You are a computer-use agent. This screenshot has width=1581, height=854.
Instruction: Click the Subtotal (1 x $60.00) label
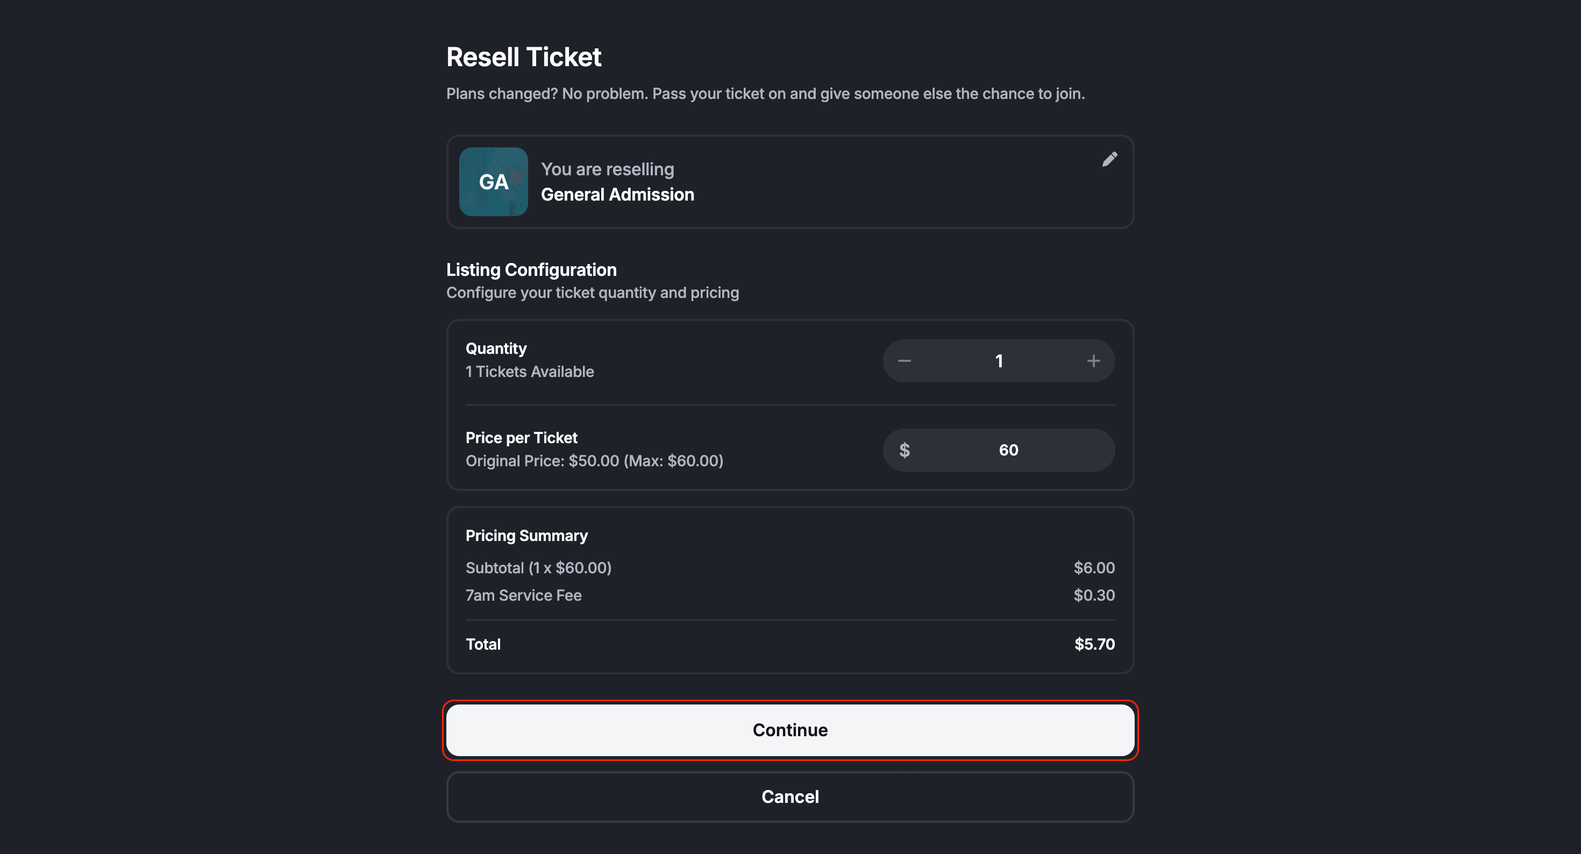point(538,568)
